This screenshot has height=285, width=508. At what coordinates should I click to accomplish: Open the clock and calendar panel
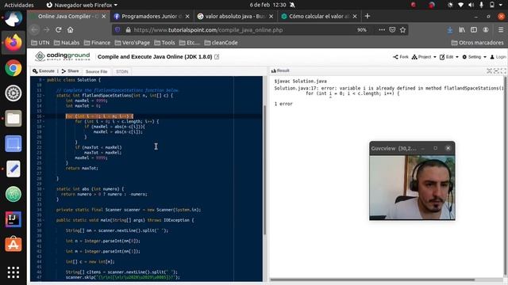pos(268,5)
